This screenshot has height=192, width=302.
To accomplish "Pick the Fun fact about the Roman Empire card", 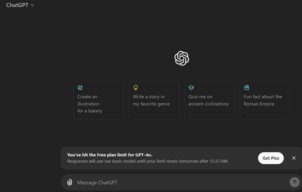I will [265, 100].
